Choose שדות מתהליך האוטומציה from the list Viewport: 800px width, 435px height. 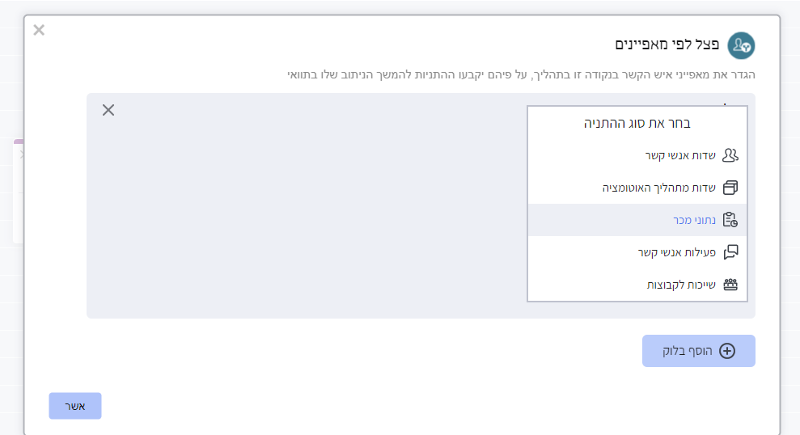(637, 188)
